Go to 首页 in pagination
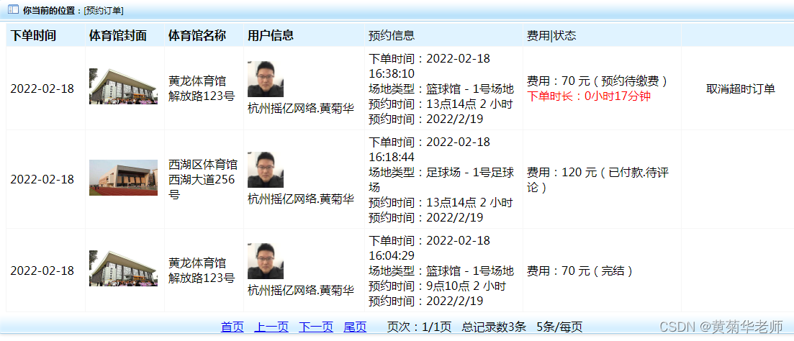This screenshot has height=341, width=794. (233, 327)
